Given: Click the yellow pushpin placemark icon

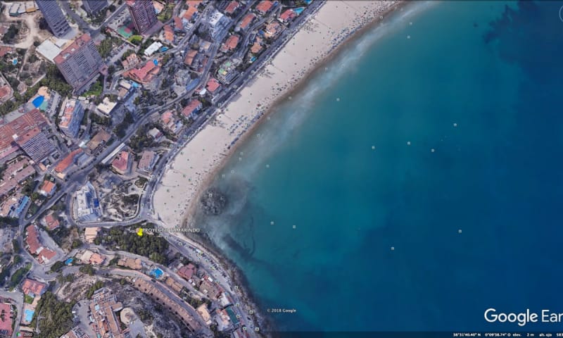Looking at the screenshot, I should pos(140,232).
